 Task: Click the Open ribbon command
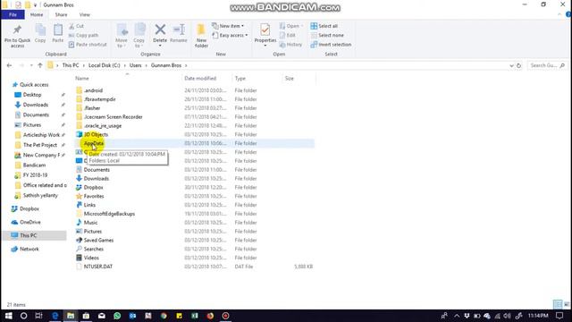291,26
